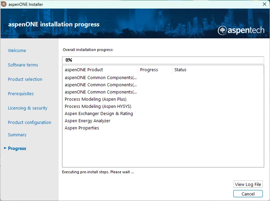The height and width of the screenshot is (201, 270).
Task: Select the Process Modeling (Aspen HYSYS) row
Action: coord(163,106)
